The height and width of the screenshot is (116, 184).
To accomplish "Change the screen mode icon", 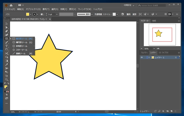I will (7, 98).
